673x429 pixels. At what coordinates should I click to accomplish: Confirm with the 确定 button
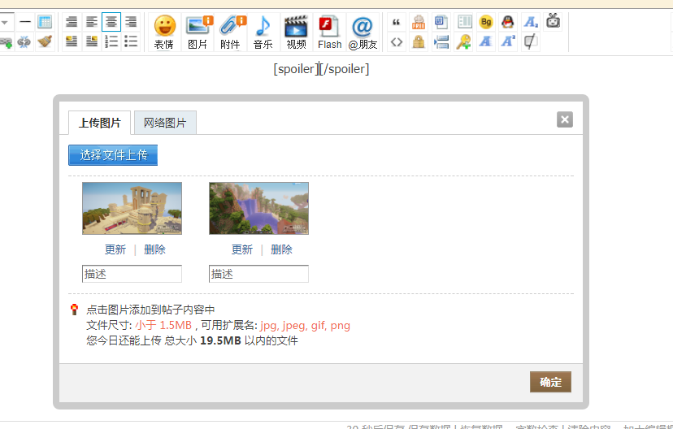550,382
